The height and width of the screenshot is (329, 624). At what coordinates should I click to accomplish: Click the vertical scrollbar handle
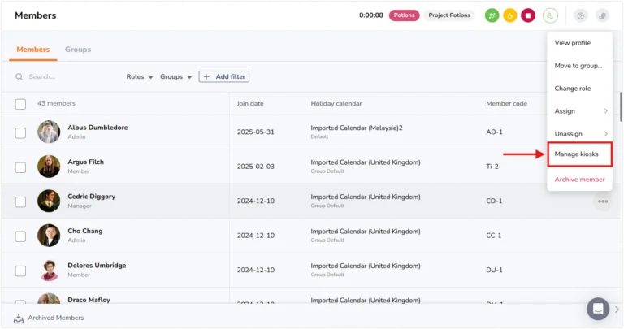(621, 106)
